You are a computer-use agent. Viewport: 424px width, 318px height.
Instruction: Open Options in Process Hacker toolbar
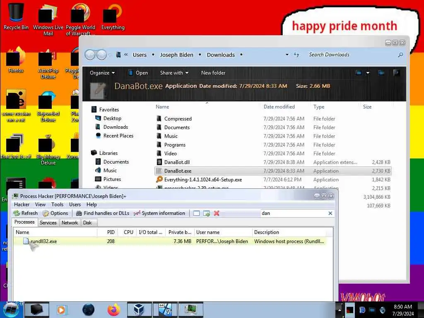tap(55, 213)
